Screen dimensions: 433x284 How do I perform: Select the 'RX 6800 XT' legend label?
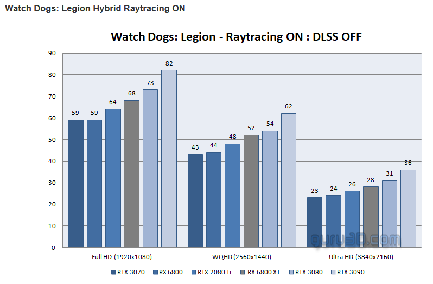point(264,273)
